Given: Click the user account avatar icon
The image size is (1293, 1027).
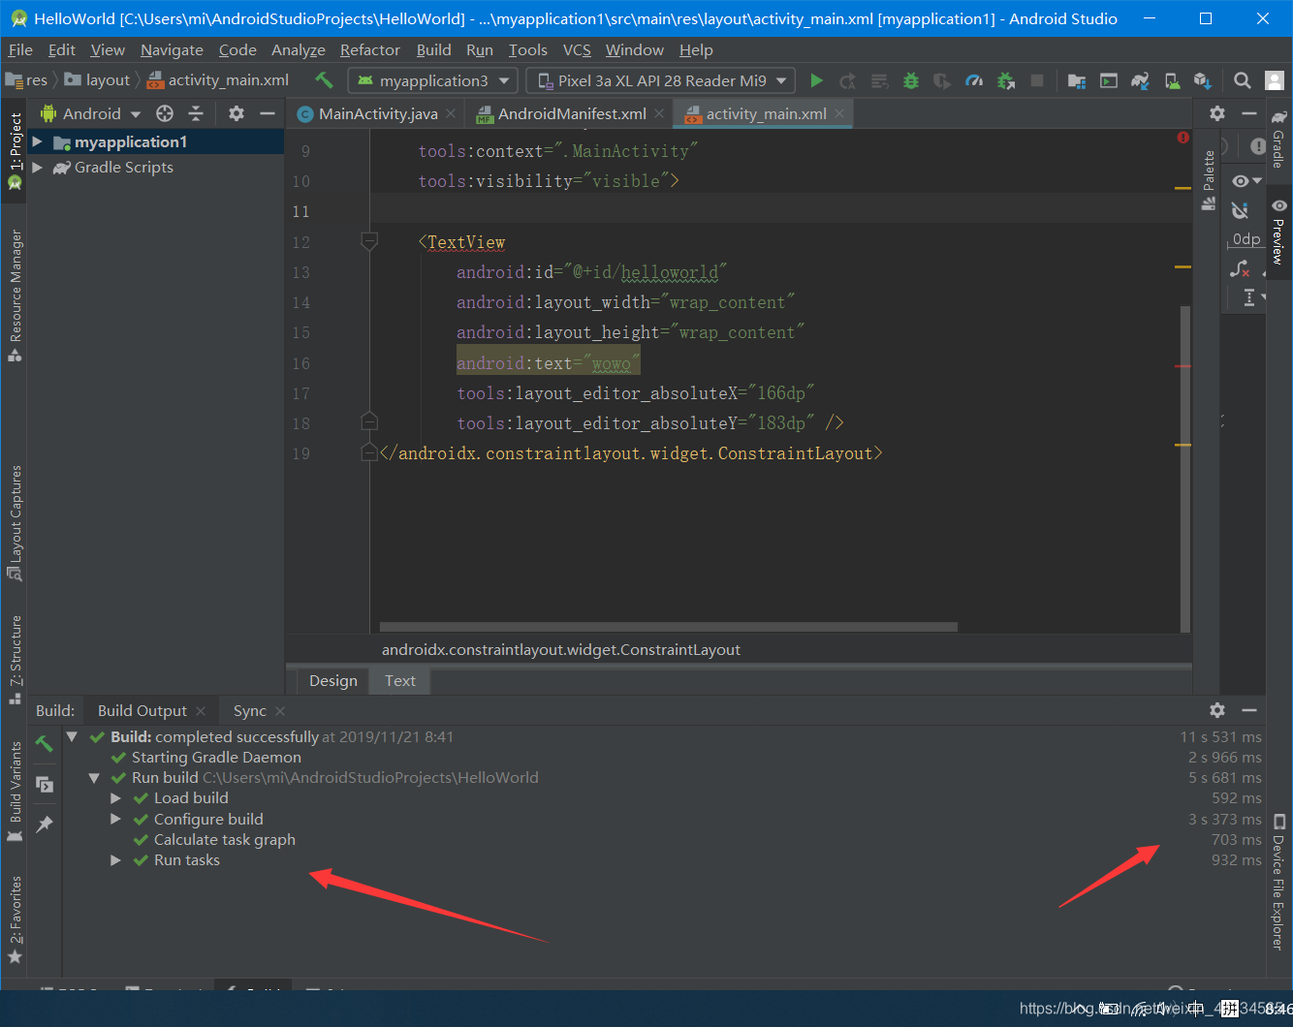Looking at the screenshot, I should coord(1275,80).
